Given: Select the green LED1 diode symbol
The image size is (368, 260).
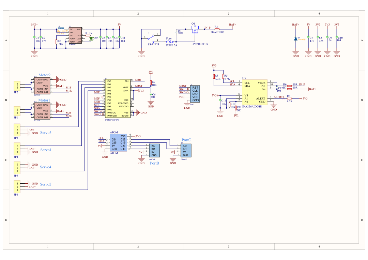Looking at the screenshot, I should pyautogui.click(x=91, y=39).
